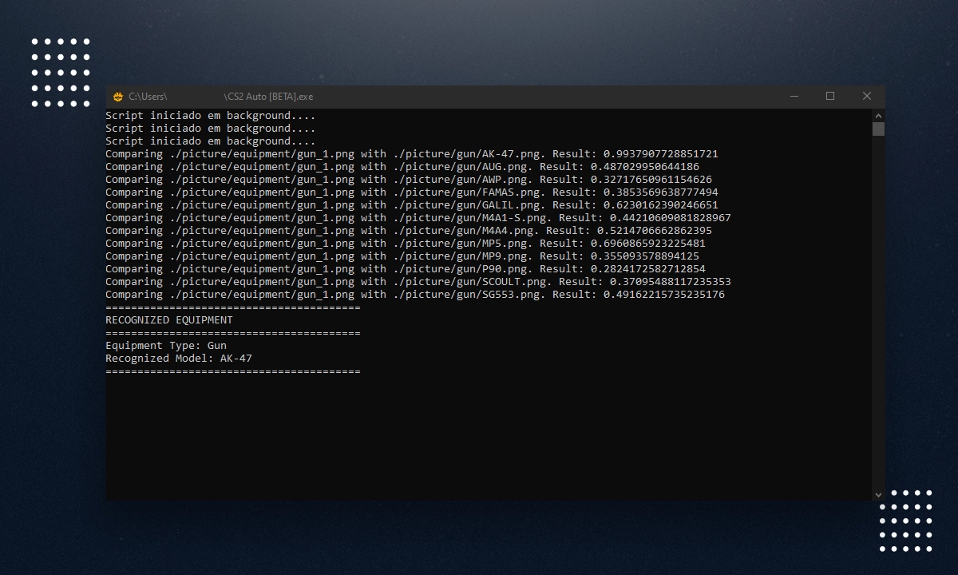Maximize the CS2 Auto console window

(830, 96)
